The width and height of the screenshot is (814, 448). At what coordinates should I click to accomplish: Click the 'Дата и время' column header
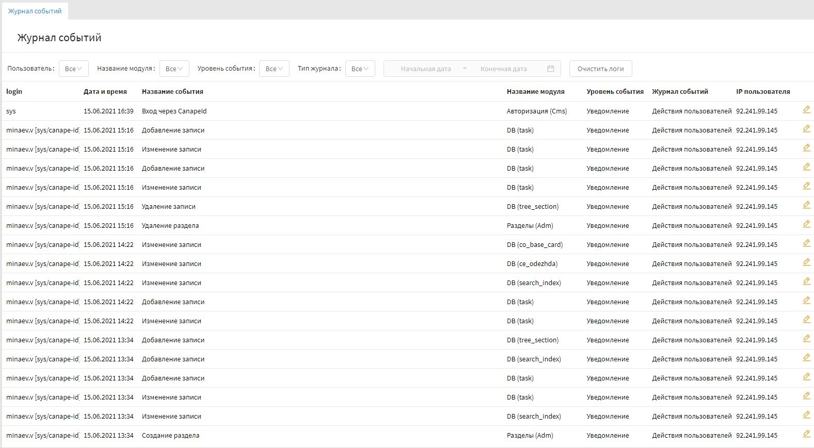[x=105, y=92]
